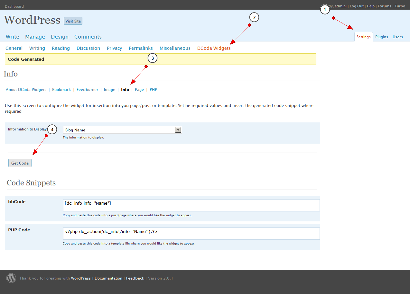Viewport: 410px width, 294px height.
Task: Click the Log Out link
Action: pos(357,6)
